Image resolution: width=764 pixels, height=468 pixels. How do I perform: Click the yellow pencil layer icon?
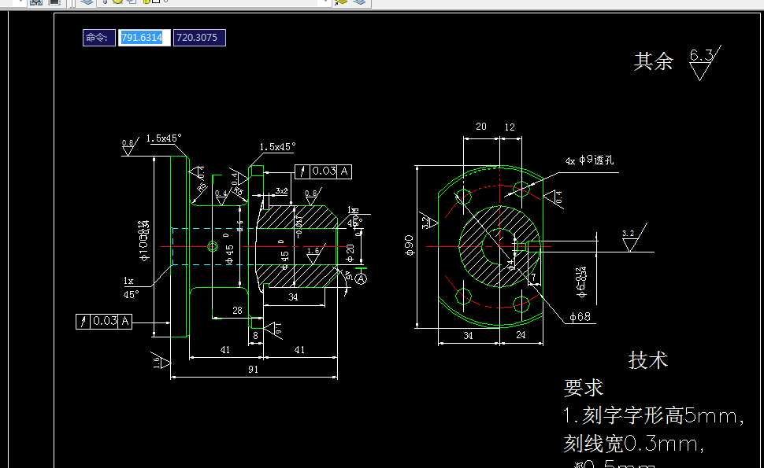click(145, 3)
